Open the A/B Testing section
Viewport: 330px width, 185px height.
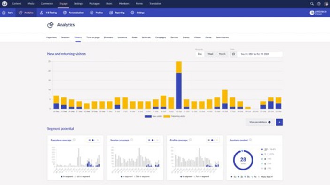coord(48,13)
